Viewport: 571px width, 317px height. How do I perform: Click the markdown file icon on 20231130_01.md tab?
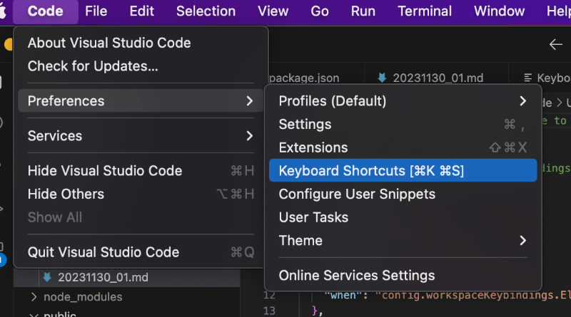pyautogui.click(x=382, y=78)
